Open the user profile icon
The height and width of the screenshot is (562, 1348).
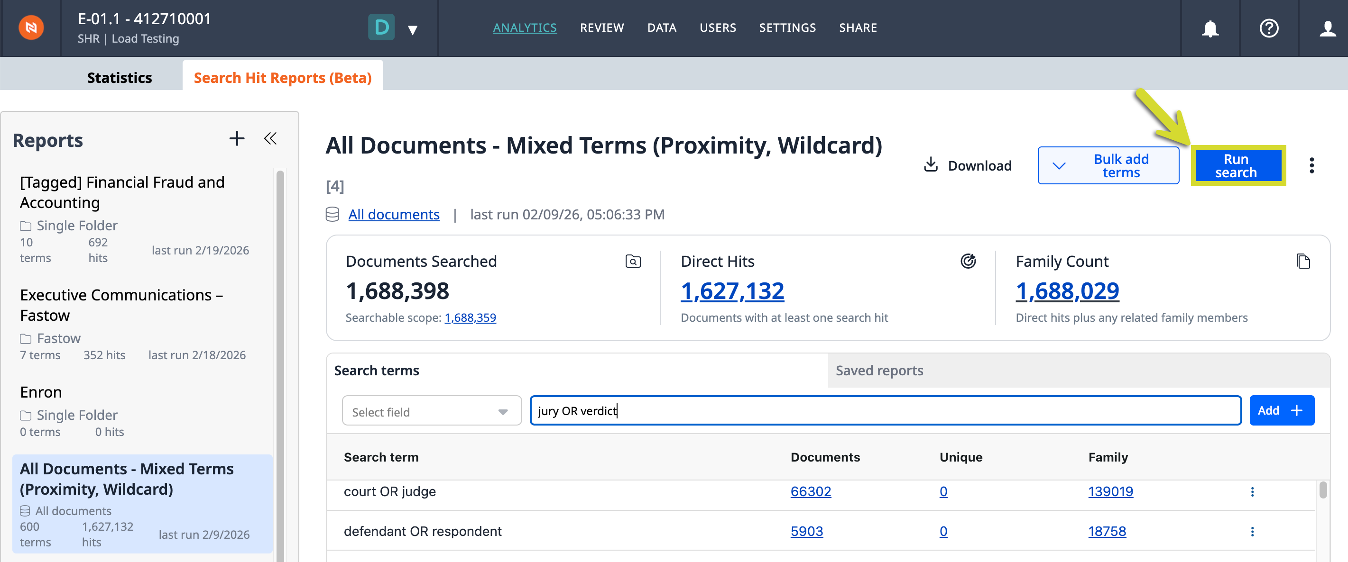(x=1327, y=28)
